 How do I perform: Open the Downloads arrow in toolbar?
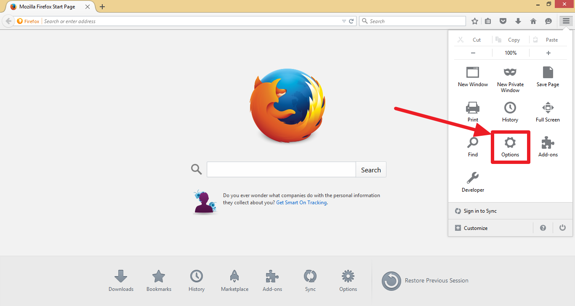(518, 21)
